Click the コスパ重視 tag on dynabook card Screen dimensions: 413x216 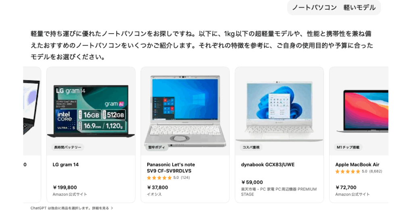(x=251, y=147)
